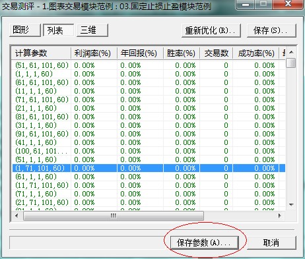305x259 pixels.
Task: Sort by 利润率(%) column header
Action: coord(94,53)
